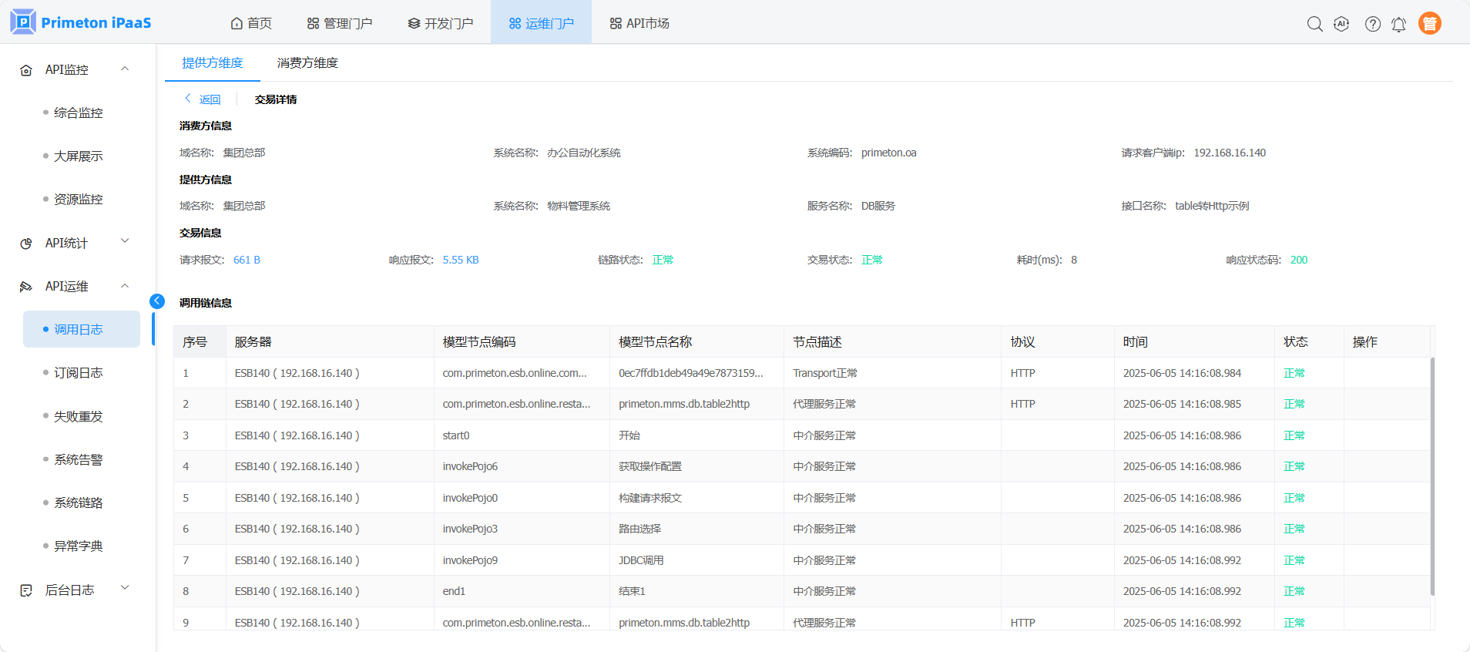Open the 661 B request message link

pyautogui.click(x=247, y=260)
